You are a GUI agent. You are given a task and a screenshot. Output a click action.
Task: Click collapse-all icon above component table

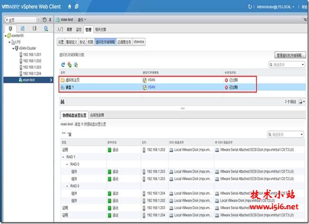[x=63, y=133]
